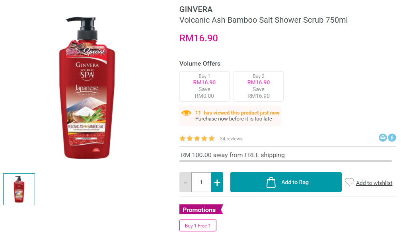Viewport: 401px width, 235px height.
Task: Increase quantity with plus button
Action: coord(217,183)
